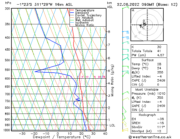Click the Surface section Lifted Index label
This screenshot has height=139, width=180.
141,76
